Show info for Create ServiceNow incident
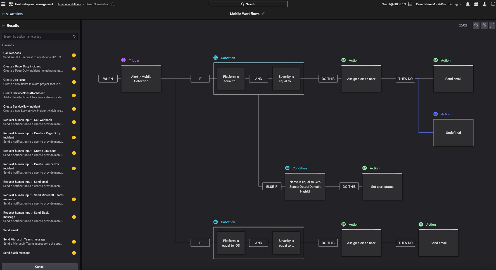The height and width of the screenshot is (270, 496). click(74, 109)
